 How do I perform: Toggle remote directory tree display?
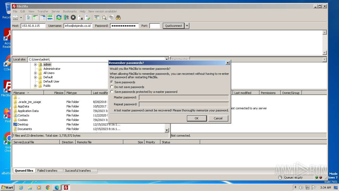point(43,18)
